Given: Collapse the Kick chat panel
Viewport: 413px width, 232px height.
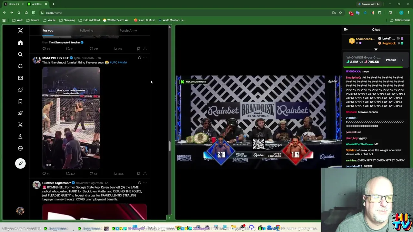Looking at the screenshot, I should coord(346,30).
